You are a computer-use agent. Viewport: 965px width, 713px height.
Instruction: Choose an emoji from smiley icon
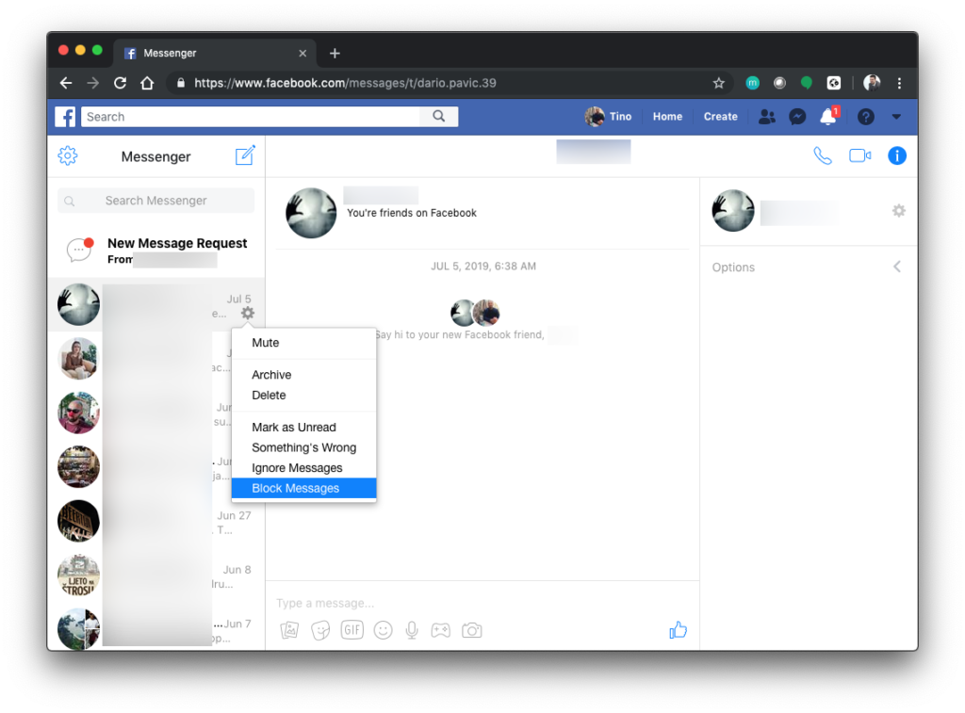tap(383, 630)
